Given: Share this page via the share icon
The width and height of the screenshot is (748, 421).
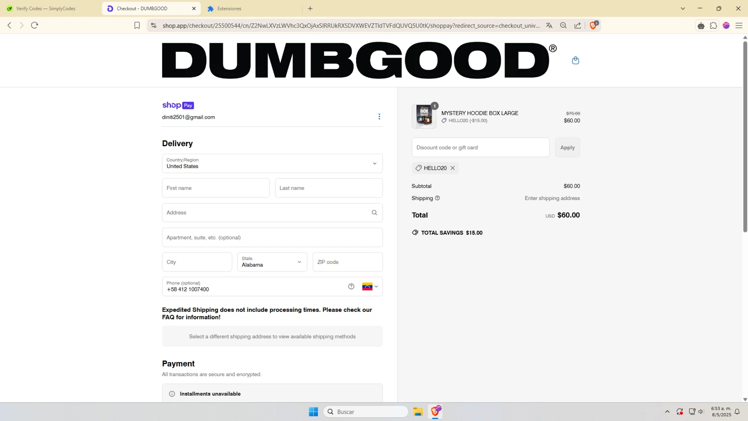Looking at the screenshot, I should tap(577, 25).
